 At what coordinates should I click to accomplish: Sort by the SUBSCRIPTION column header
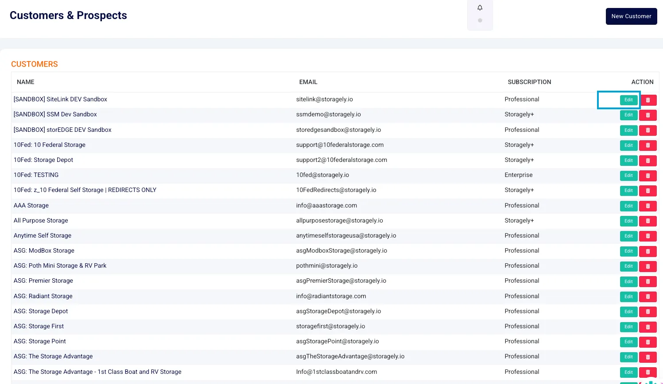pyautogui.click(x=529, y=82)
